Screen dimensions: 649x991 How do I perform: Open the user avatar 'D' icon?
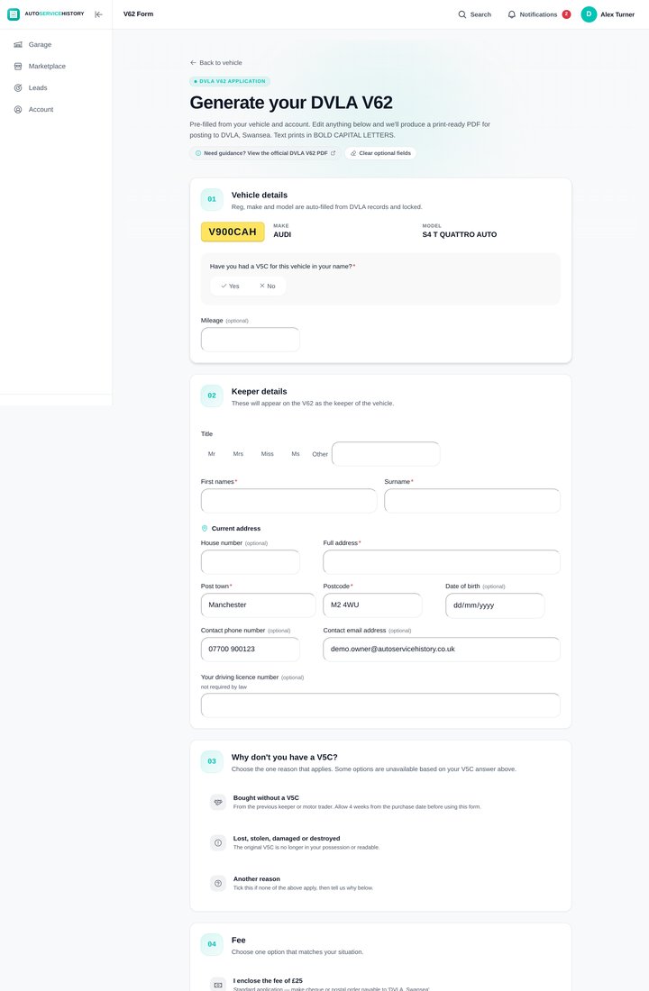(589, 14)
